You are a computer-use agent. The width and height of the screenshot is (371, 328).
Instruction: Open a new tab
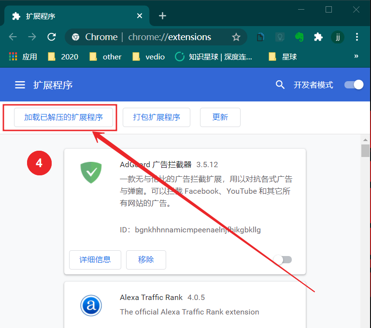click(162, 16)
